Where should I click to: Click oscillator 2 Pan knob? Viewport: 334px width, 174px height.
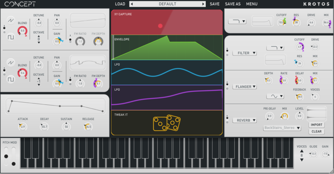coord(57,65)
